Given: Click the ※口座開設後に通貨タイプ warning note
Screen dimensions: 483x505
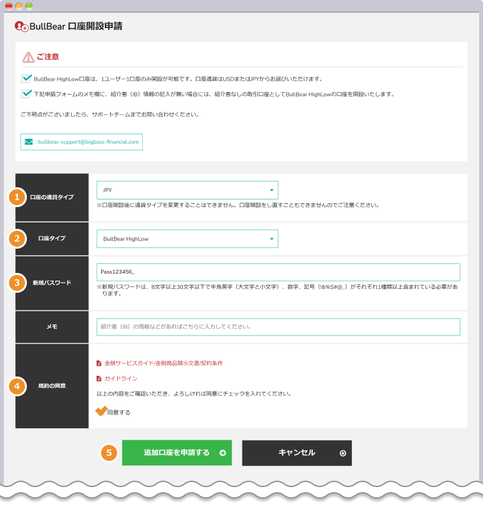Looking at the screenshot, I should click(x=238, y=205).
